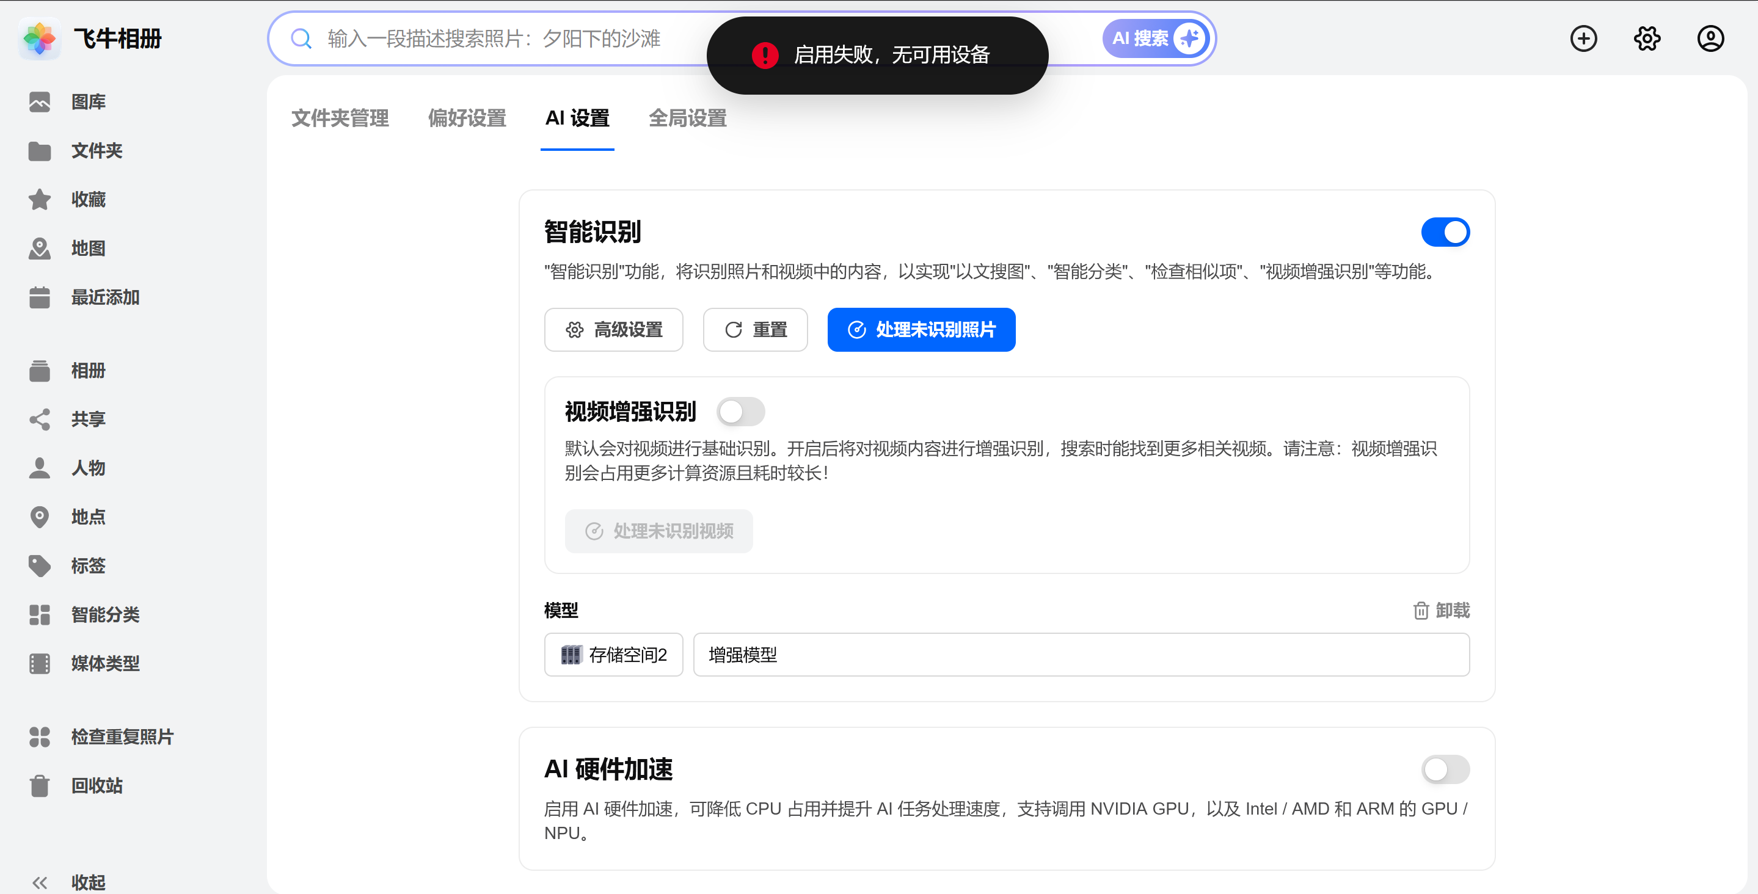The height and width of the screenshot is (894, 1758).
Task: Click the 启用失败，无可用设备 toast message
Action: (x=877, y=56)
